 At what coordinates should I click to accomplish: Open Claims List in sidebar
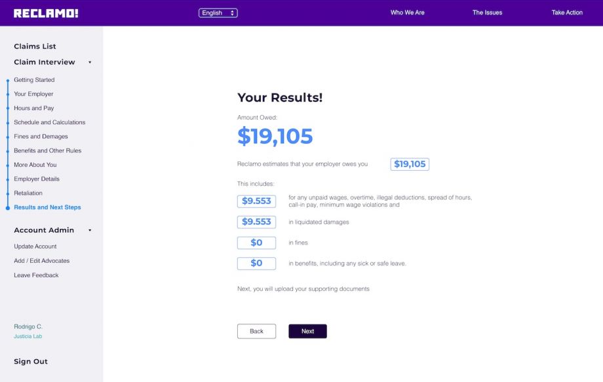[35, 46]
